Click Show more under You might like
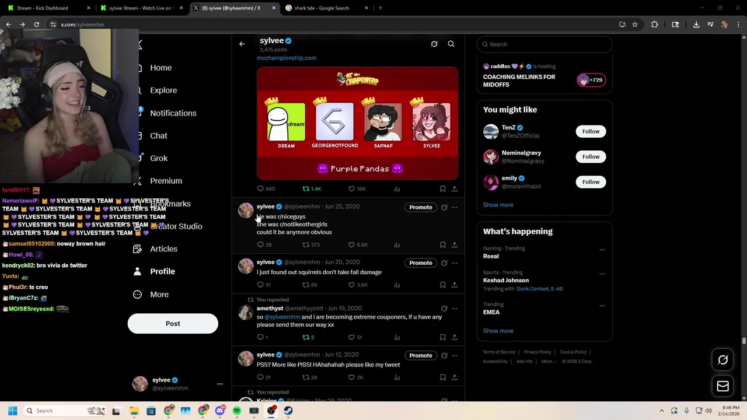The height and width of the screenshot is (420, 747). point(498,205)
